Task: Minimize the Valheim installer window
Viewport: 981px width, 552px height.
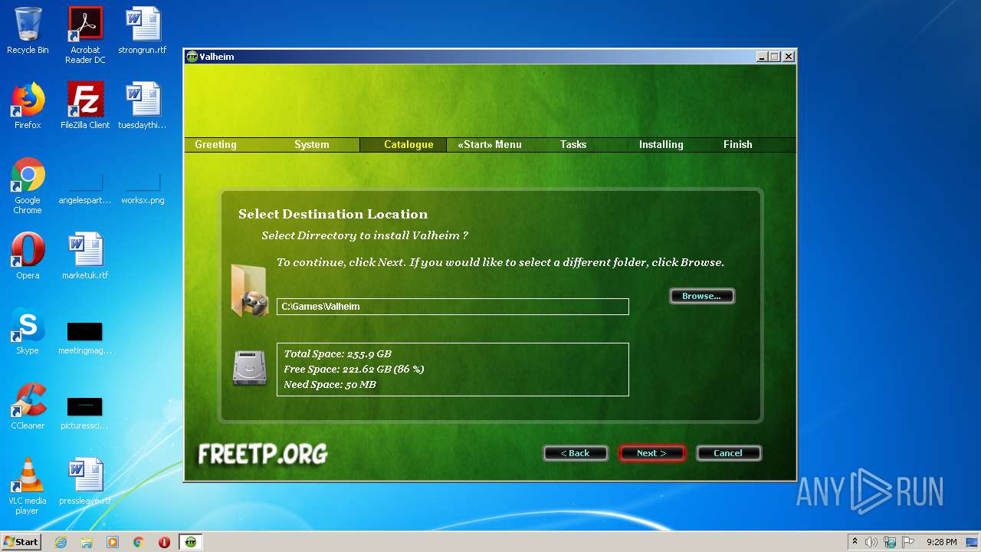Action: pyautogui.click(x=762, y=57)
